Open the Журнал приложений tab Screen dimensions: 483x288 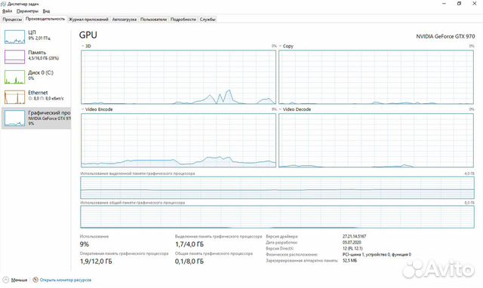(88, 20)
